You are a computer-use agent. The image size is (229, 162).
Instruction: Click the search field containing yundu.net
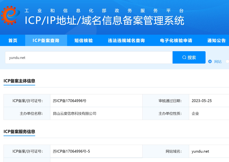(x=89, y=58)
